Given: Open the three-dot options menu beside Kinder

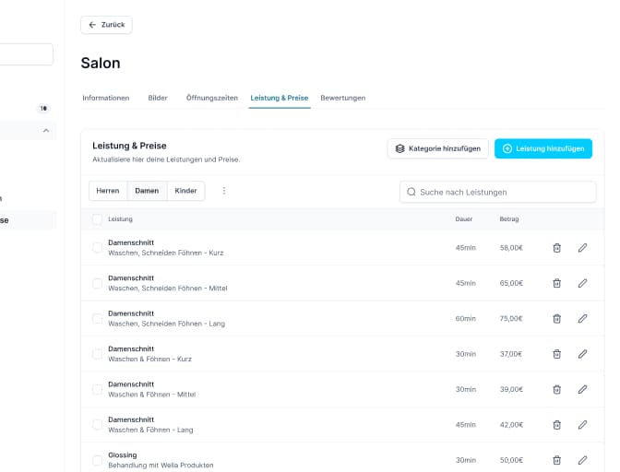Looking at the screenshot, I should (224, 191).
